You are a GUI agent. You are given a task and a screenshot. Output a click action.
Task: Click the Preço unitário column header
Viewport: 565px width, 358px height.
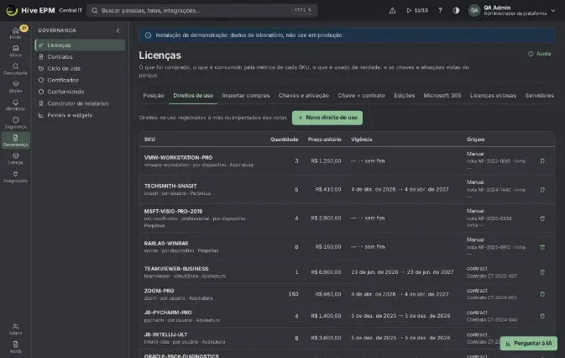[324, 140]
